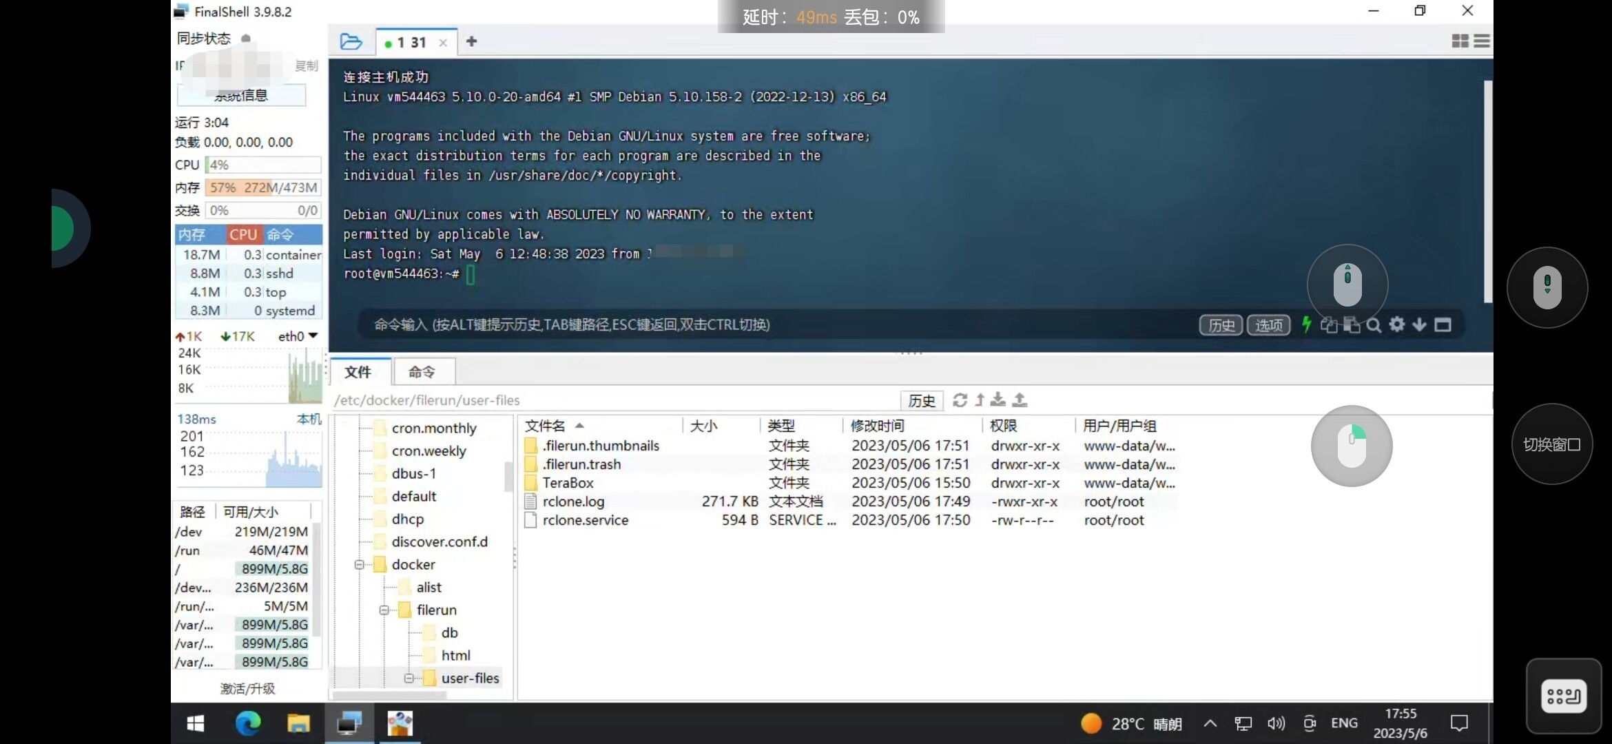The image size is (1612, 744).
Task: Select the .filerun.thumbnails folder row
Action: tap(849, 446)
